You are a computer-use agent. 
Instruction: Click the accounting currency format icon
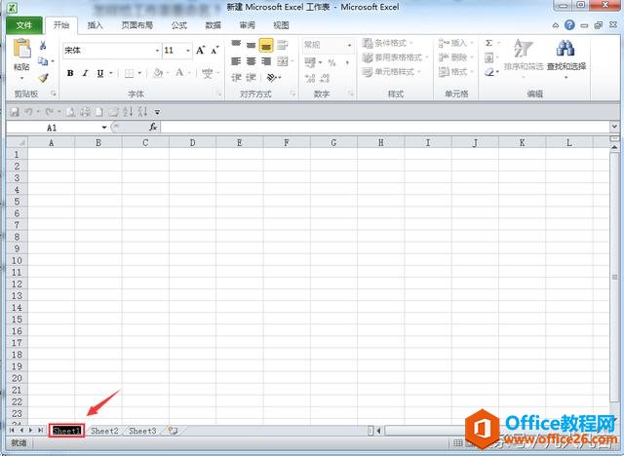coord(310,62)
